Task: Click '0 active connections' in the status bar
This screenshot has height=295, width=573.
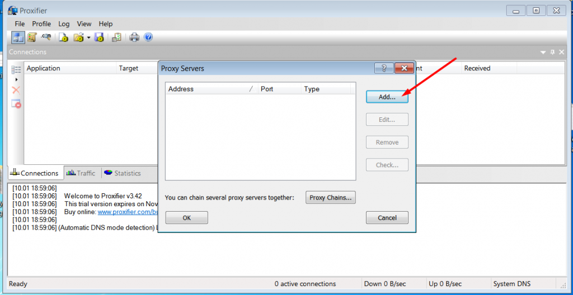Action: [305, 284]
